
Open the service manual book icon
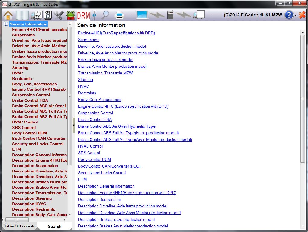[x=22, y=15]
